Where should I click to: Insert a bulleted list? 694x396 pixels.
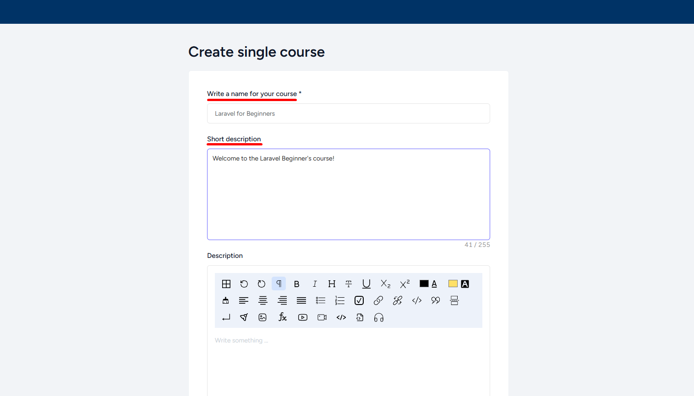[321, 300]
